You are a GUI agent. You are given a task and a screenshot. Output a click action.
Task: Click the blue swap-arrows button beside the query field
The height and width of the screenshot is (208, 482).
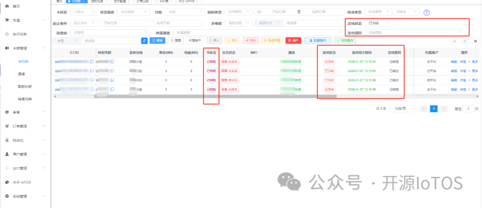click(145, 41)
